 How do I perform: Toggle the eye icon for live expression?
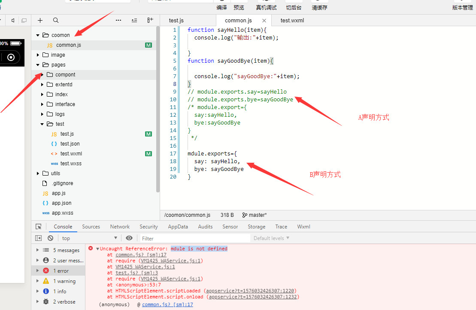129,238
